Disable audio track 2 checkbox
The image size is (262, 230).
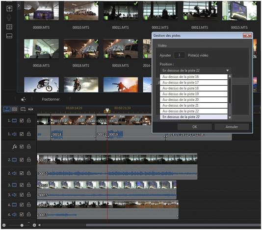tap(22, 173)
